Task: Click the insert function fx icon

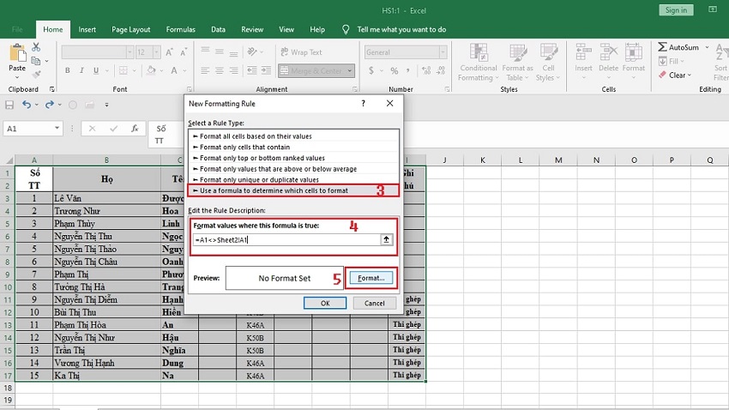Action: click(x=135, y=129)
